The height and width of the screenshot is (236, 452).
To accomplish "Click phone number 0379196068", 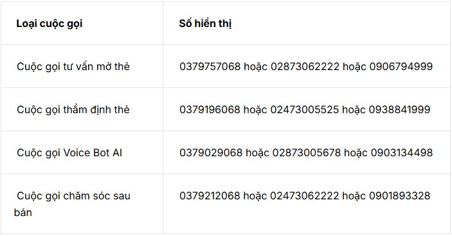I will click(x=210, y=109).
